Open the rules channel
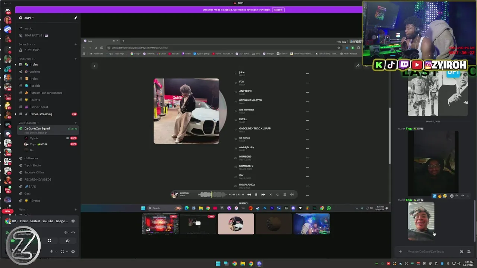 click(48, 64)
